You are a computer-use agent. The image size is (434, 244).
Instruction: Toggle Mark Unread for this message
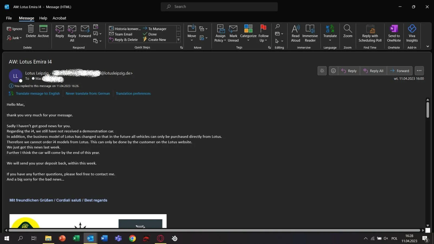point(233,33)
